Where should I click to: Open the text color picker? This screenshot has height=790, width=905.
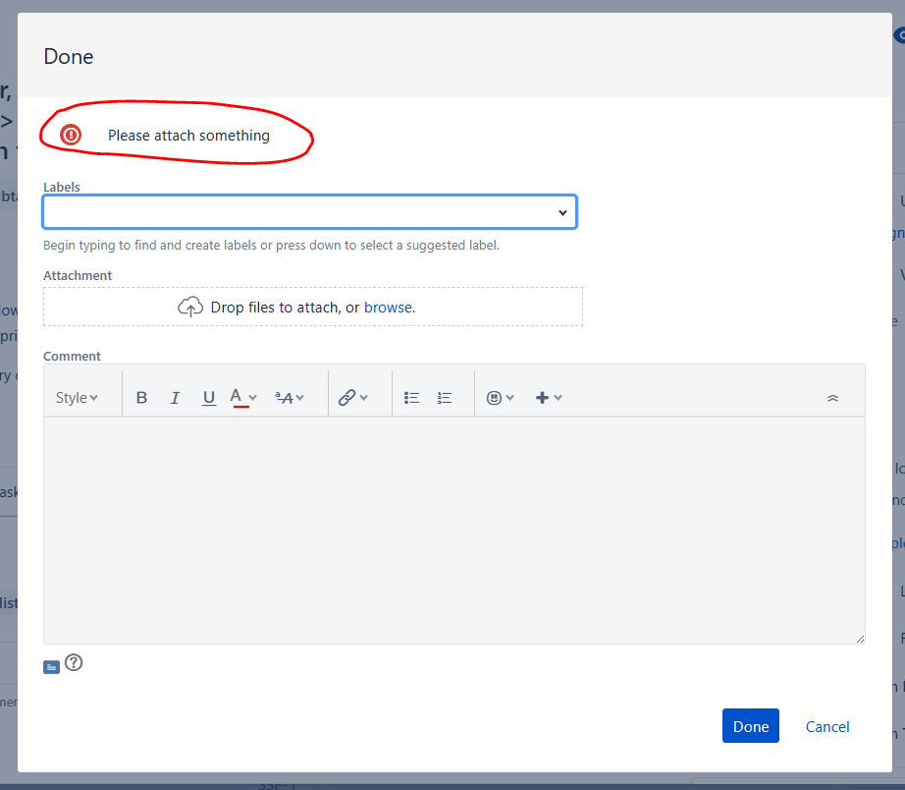pos(243,398)
